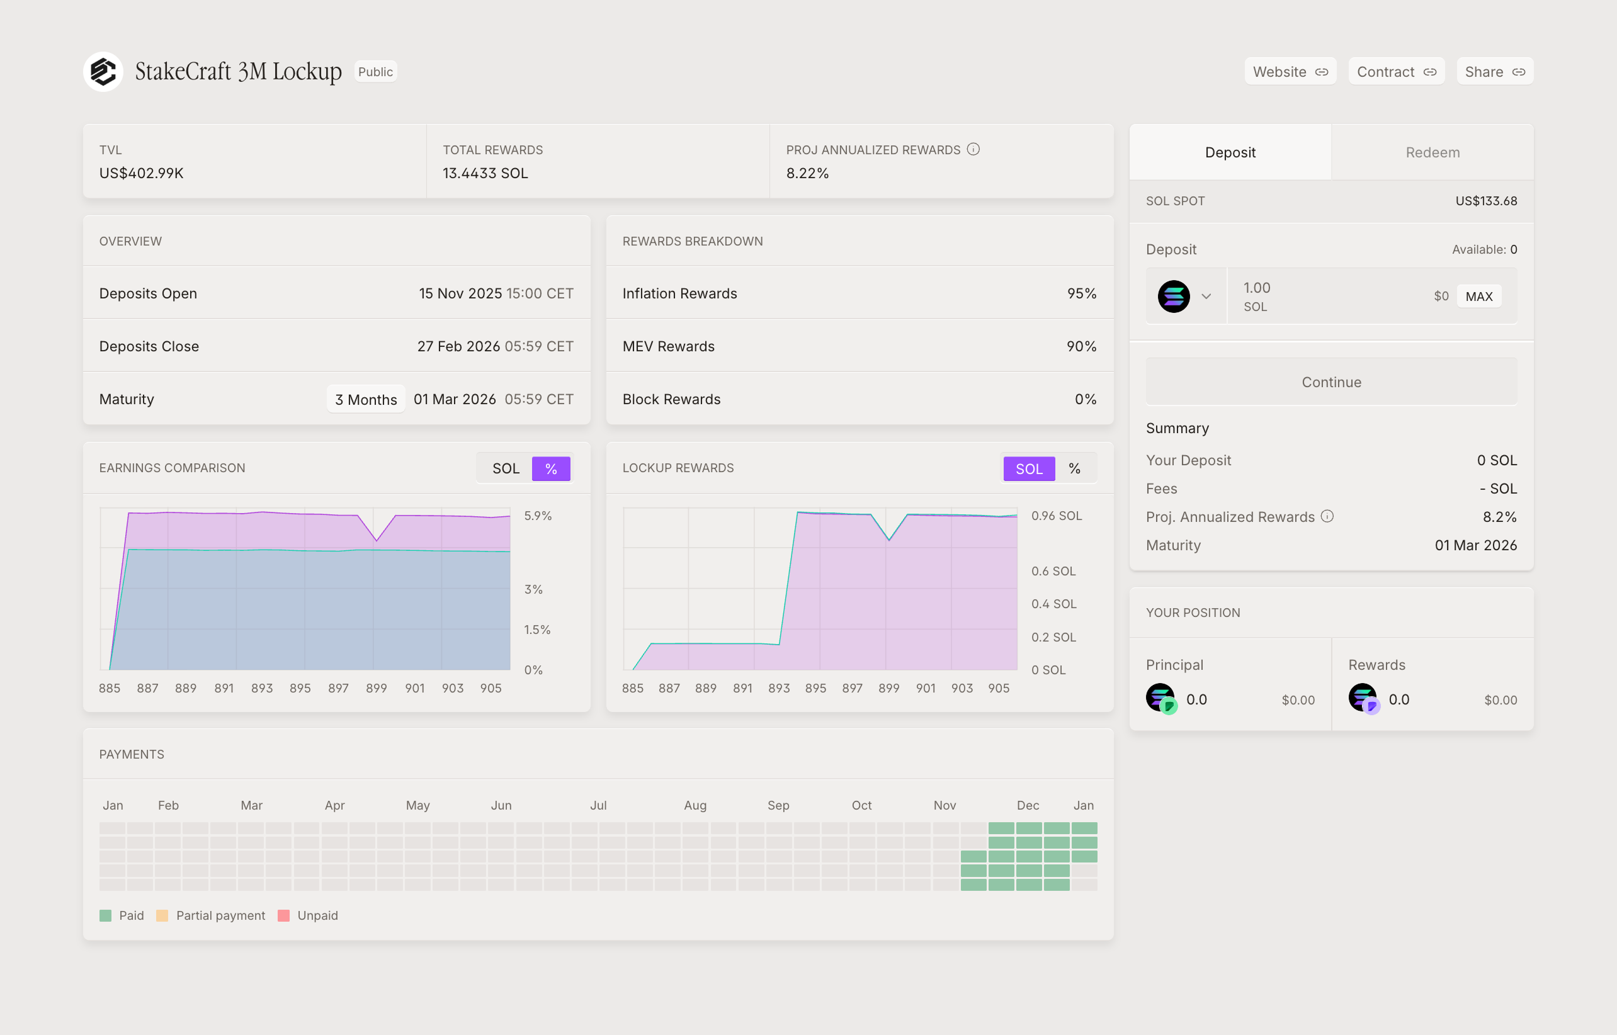Click the link icon next to Website
The height and width of the screenshot is (1035, 1617).
(x=1321, y=72)
